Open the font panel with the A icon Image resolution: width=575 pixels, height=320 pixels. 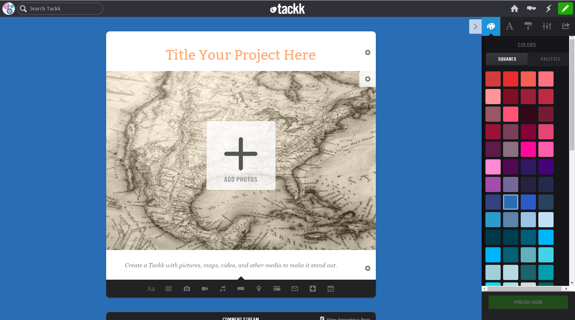pyautogui.click(x=509, y=26)
